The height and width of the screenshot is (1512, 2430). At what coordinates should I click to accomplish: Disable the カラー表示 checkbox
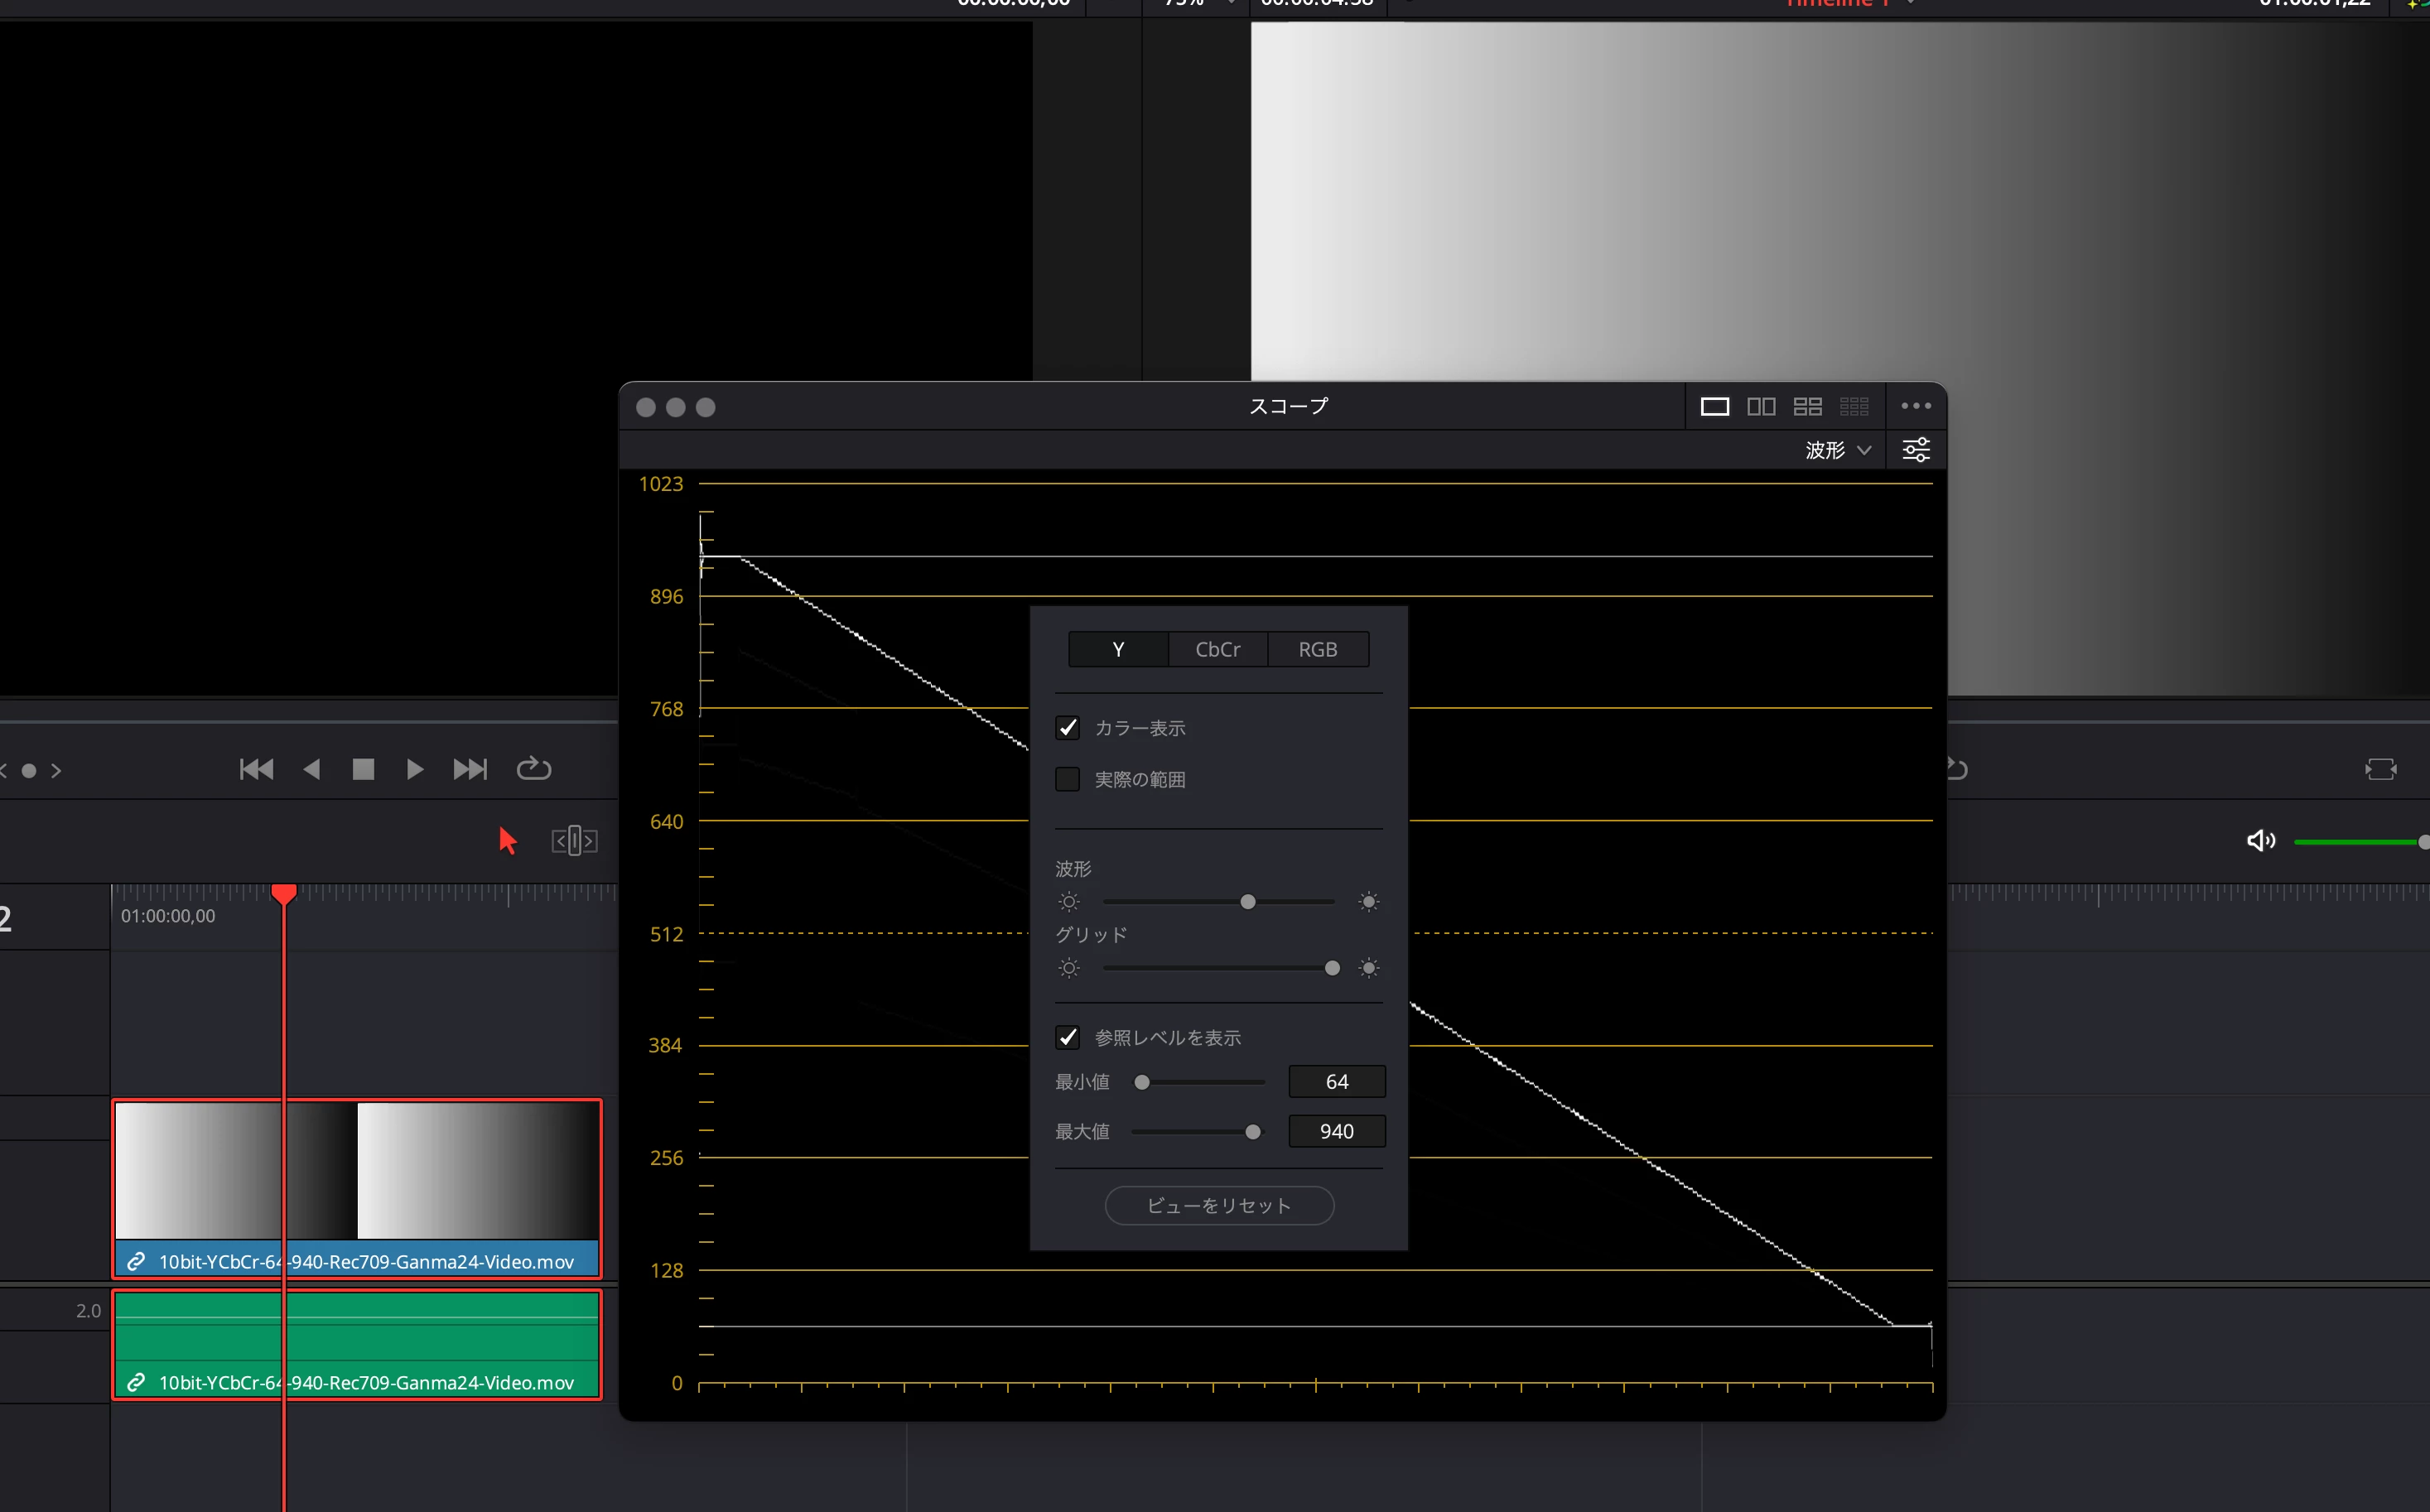point(1067,728)
